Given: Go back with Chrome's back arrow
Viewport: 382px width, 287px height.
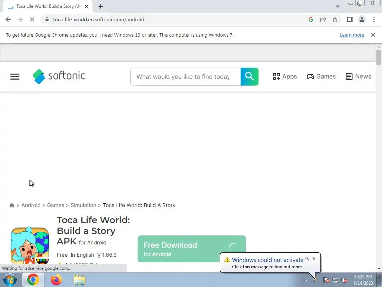Looking at the screenshot, I should 8,19.
